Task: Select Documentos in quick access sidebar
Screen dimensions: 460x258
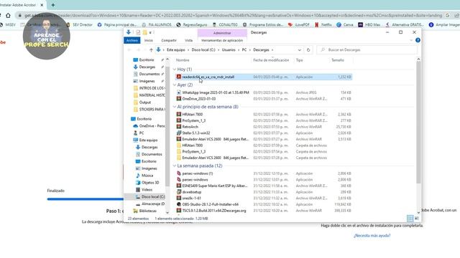Action: tap(149, 74)
